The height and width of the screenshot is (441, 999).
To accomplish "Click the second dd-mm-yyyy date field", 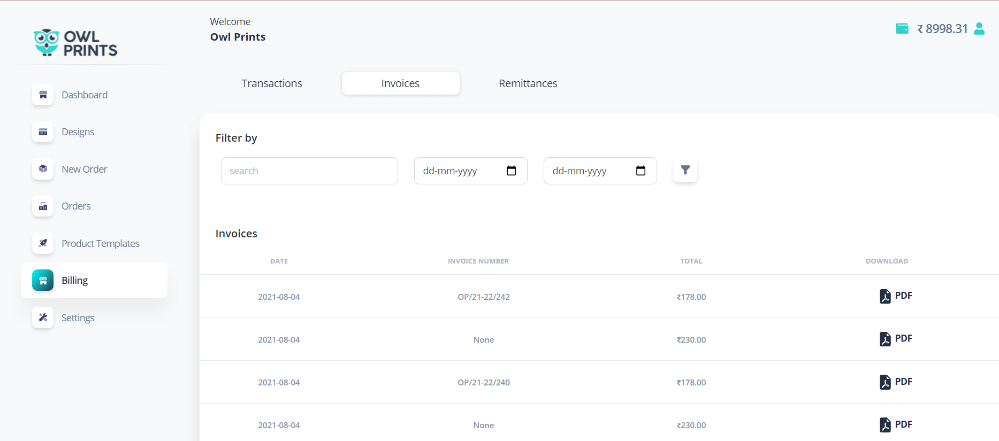I will (600, 171).
